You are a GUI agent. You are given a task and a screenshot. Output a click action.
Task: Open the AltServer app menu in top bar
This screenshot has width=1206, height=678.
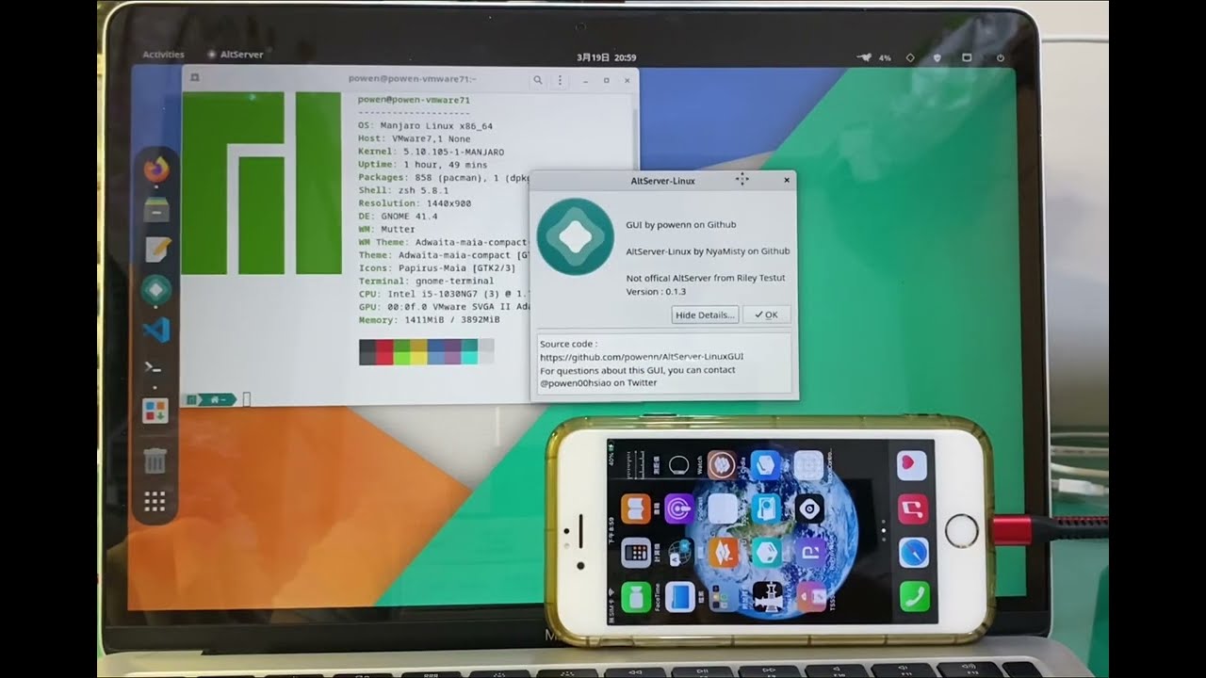tap(236, 55)
